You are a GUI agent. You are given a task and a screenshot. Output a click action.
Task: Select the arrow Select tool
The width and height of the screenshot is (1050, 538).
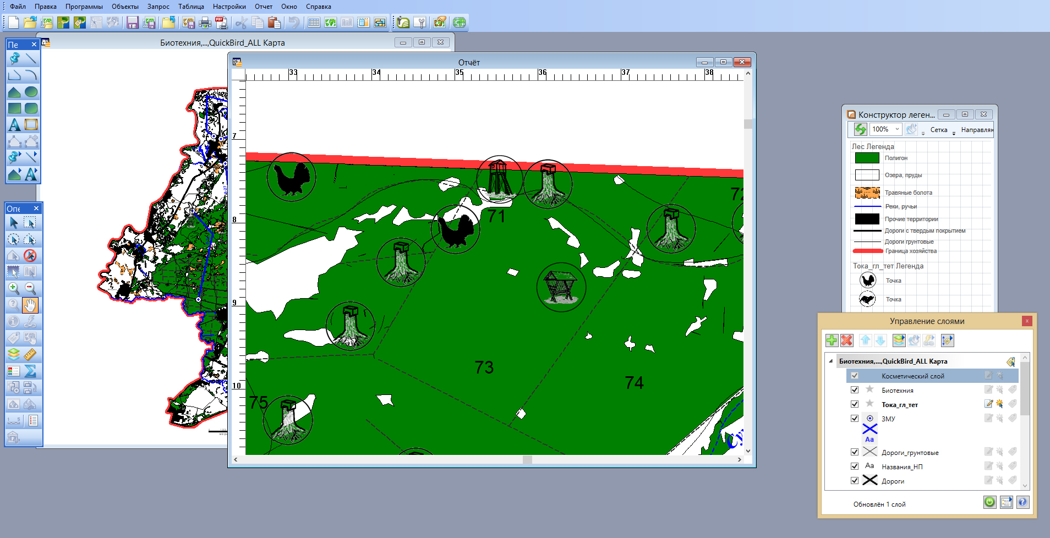[x=14, y=222]
